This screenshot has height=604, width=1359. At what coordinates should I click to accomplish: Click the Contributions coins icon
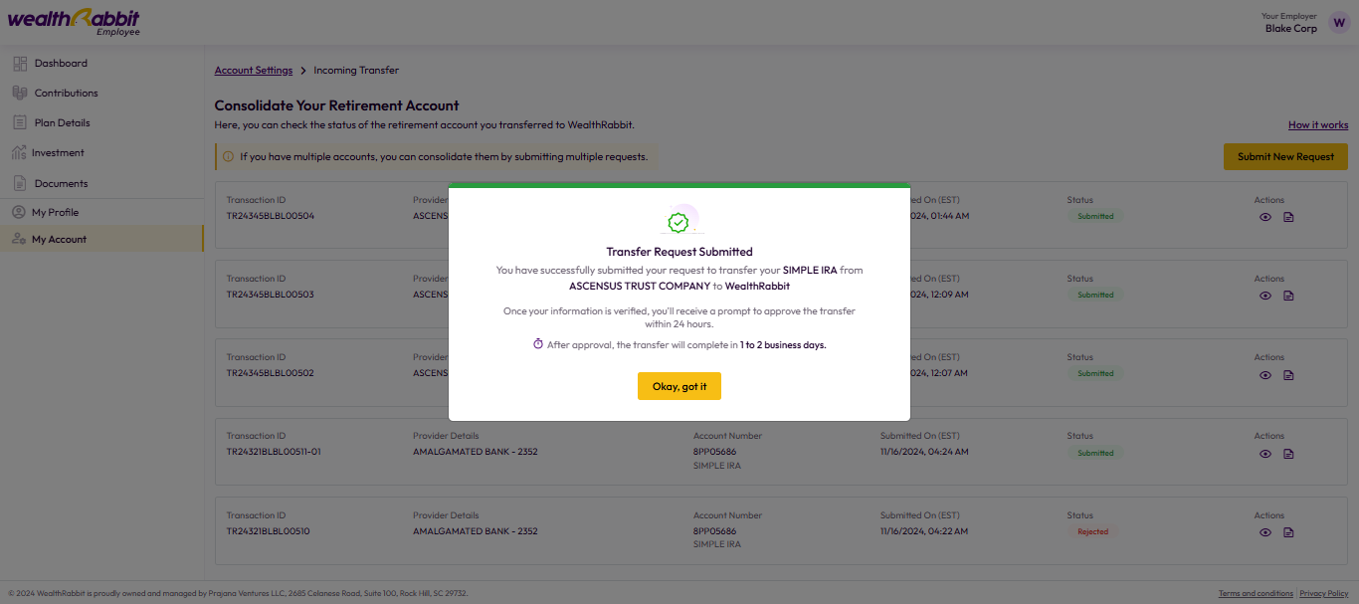(20, 93)
